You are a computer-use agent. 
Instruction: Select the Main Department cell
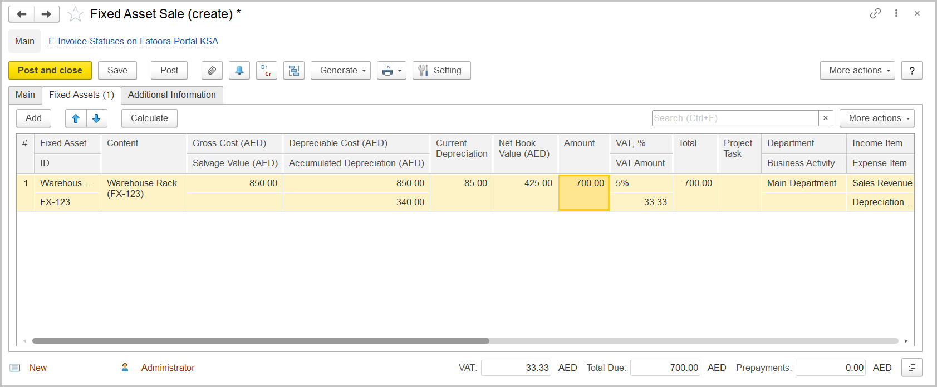(804, 183)
